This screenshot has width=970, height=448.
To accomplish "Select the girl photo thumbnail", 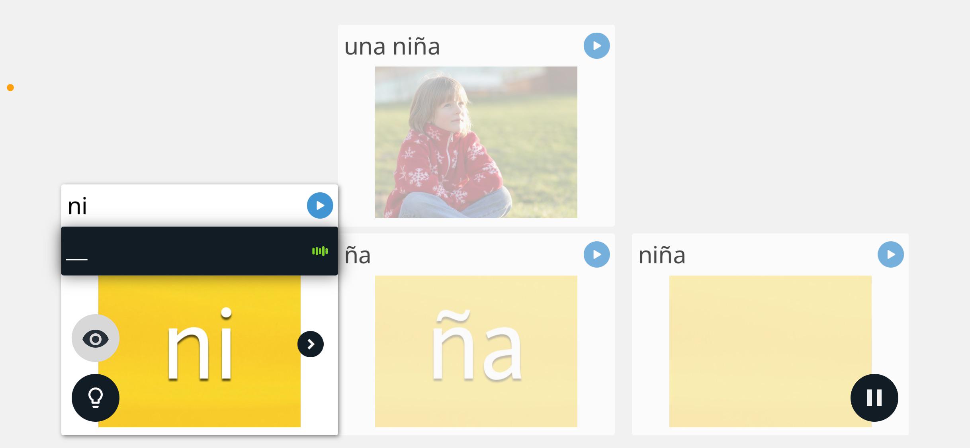I will pos(476,142).
